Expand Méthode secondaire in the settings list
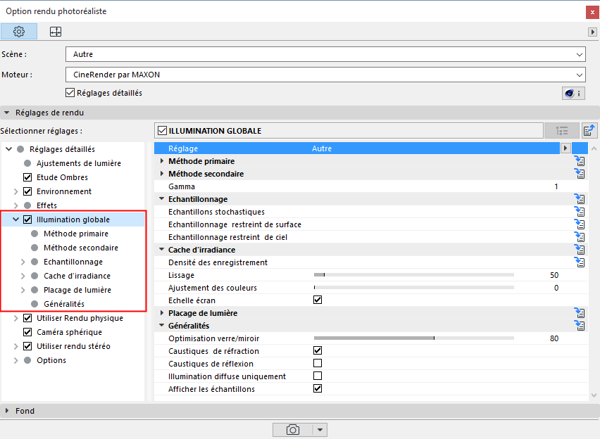This screenshot has height=439, width=600. tap(161, 174)
